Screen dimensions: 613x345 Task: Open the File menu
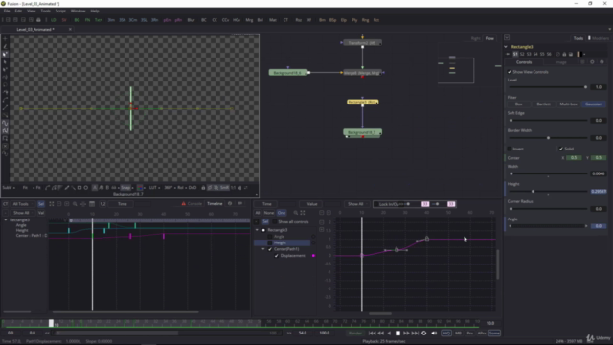[x=7, y=11]
